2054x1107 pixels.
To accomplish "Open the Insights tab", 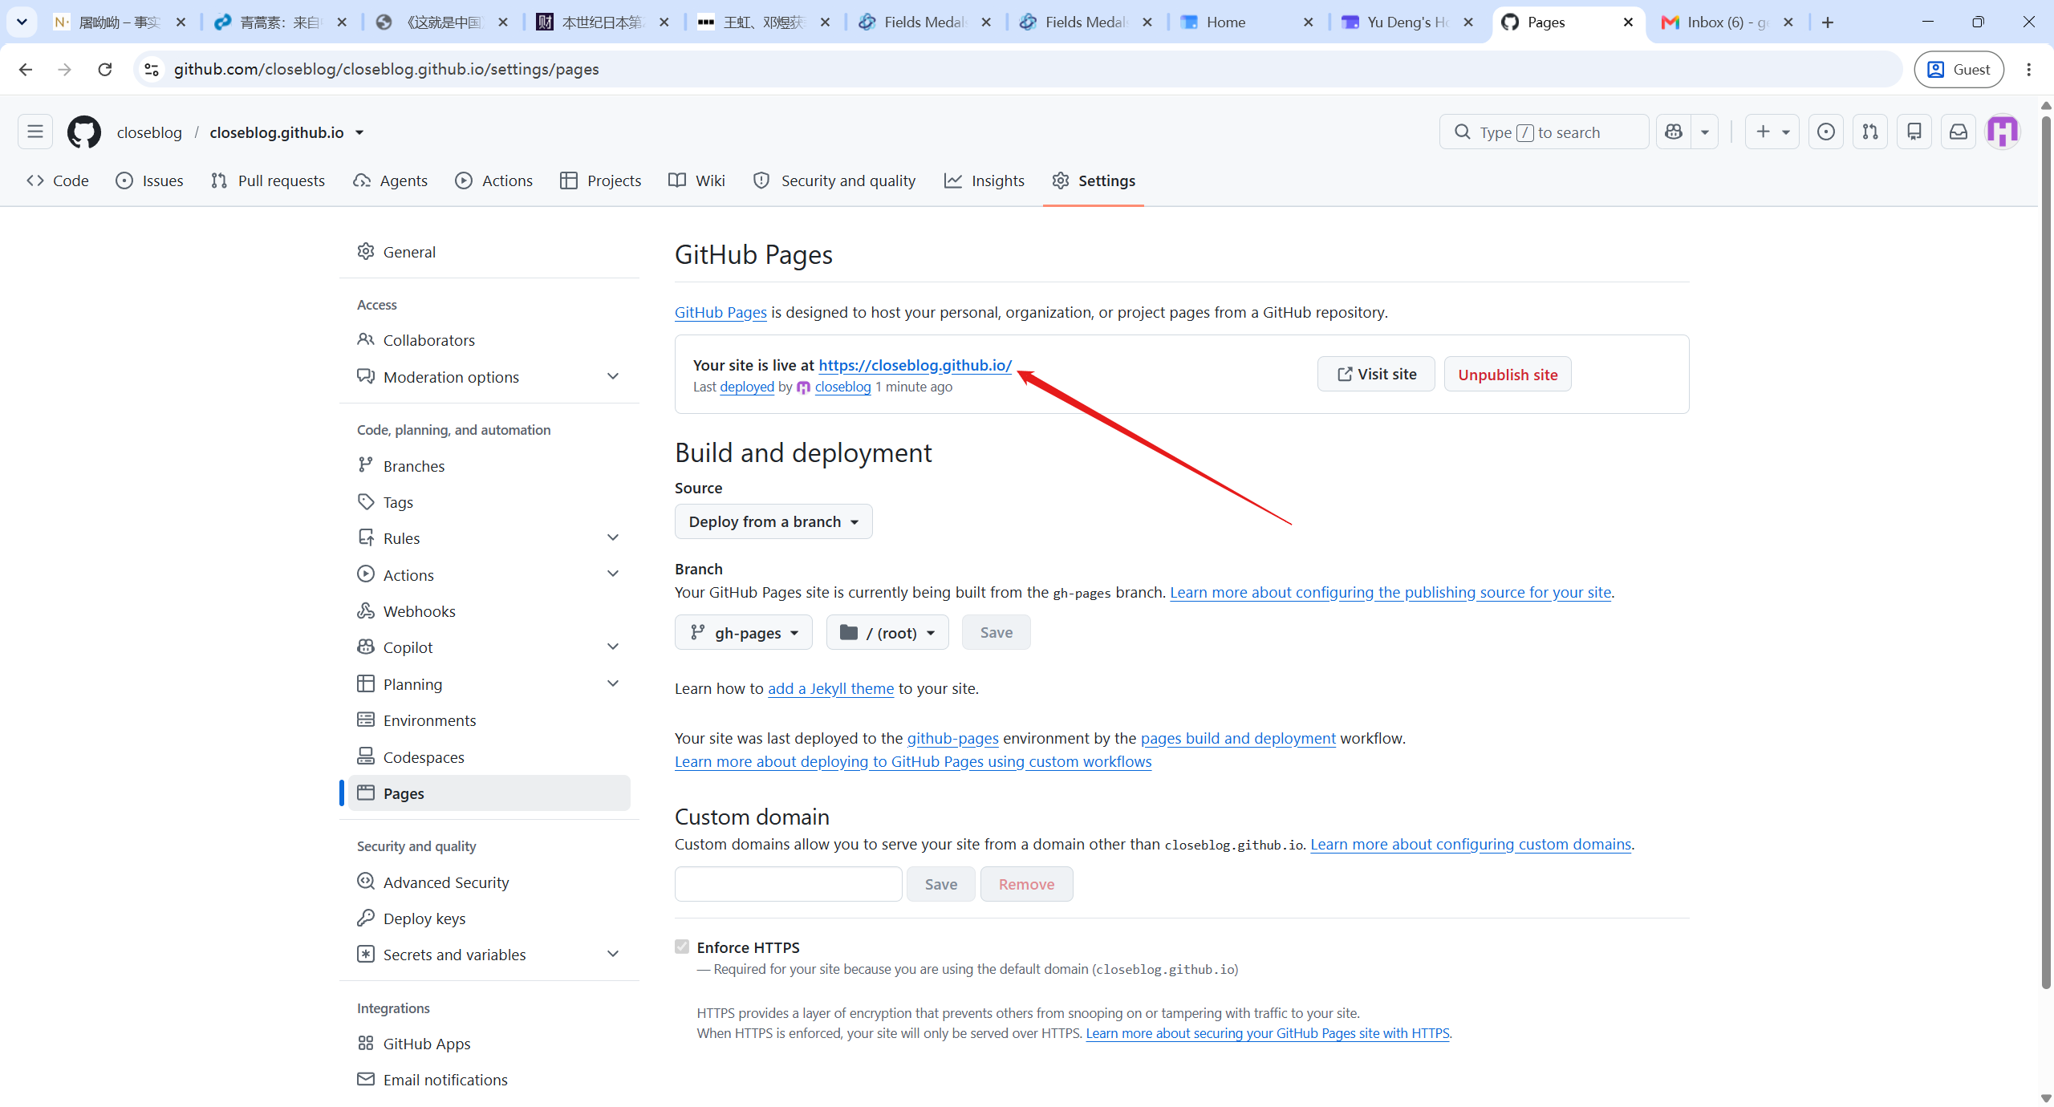I will (984, 180).
